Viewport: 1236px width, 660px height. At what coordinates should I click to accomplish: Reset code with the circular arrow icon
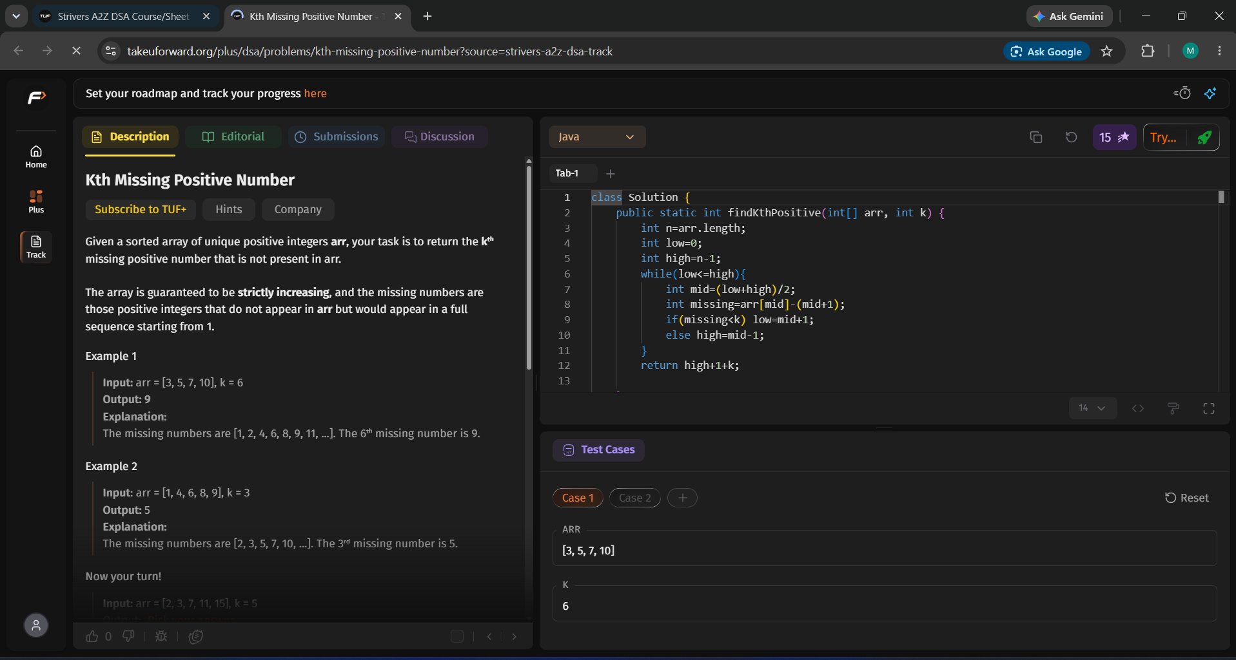coord(1071,137)
